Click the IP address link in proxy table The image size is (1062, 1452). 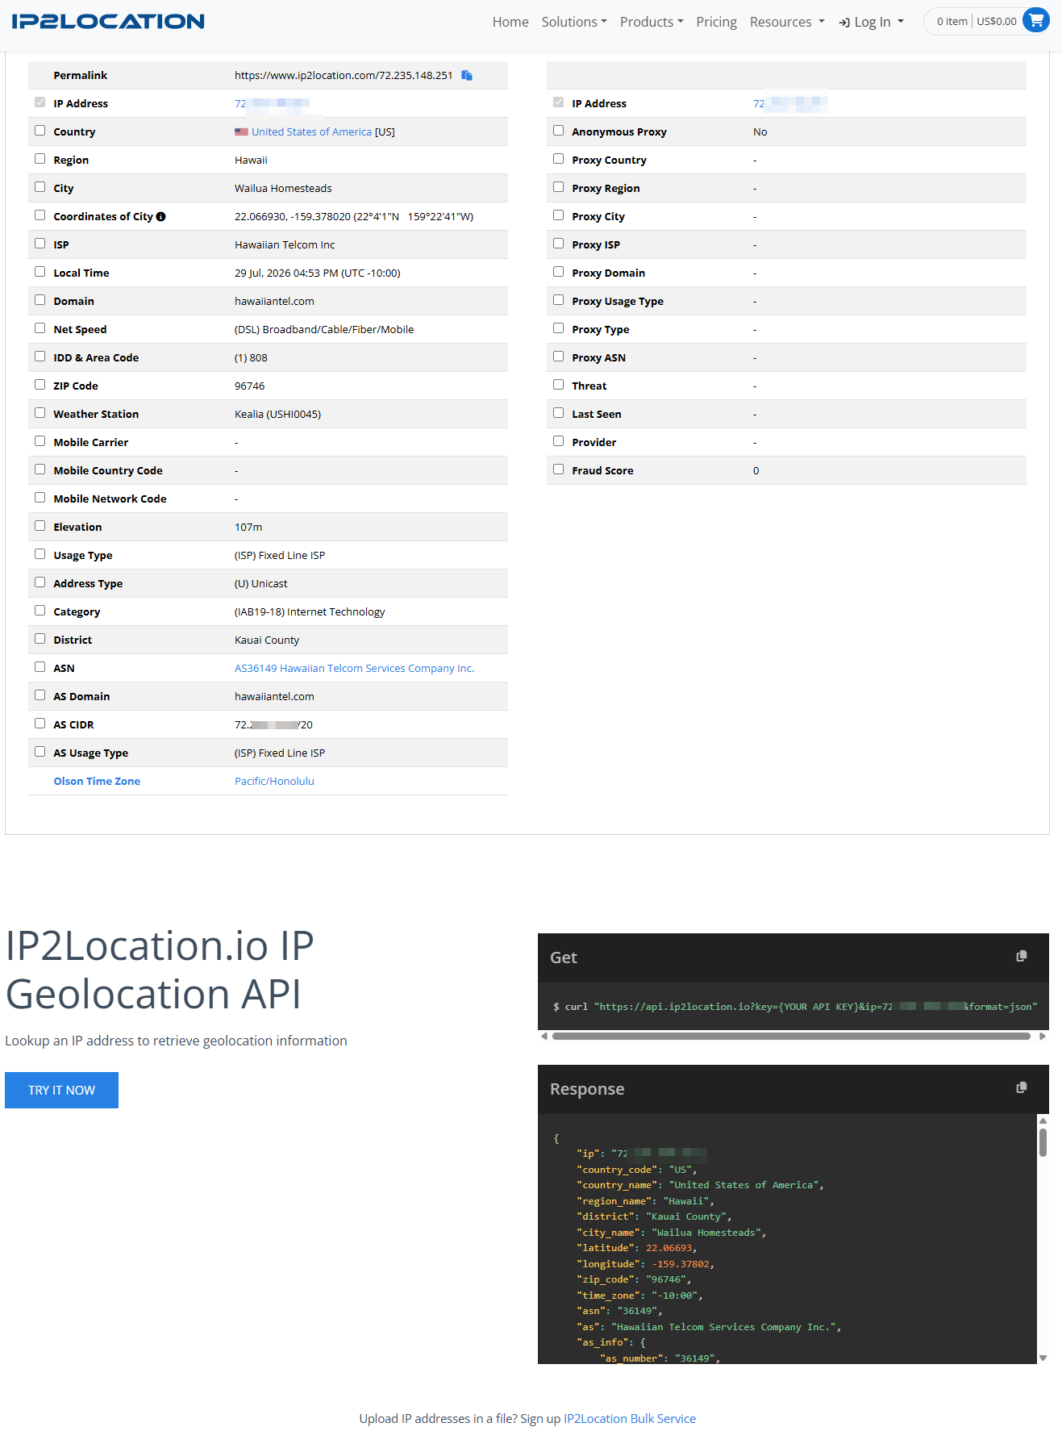click(790, 103)
